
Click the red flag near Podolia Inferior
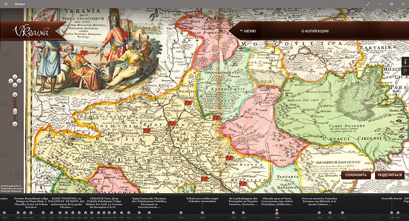click(205, 179)
